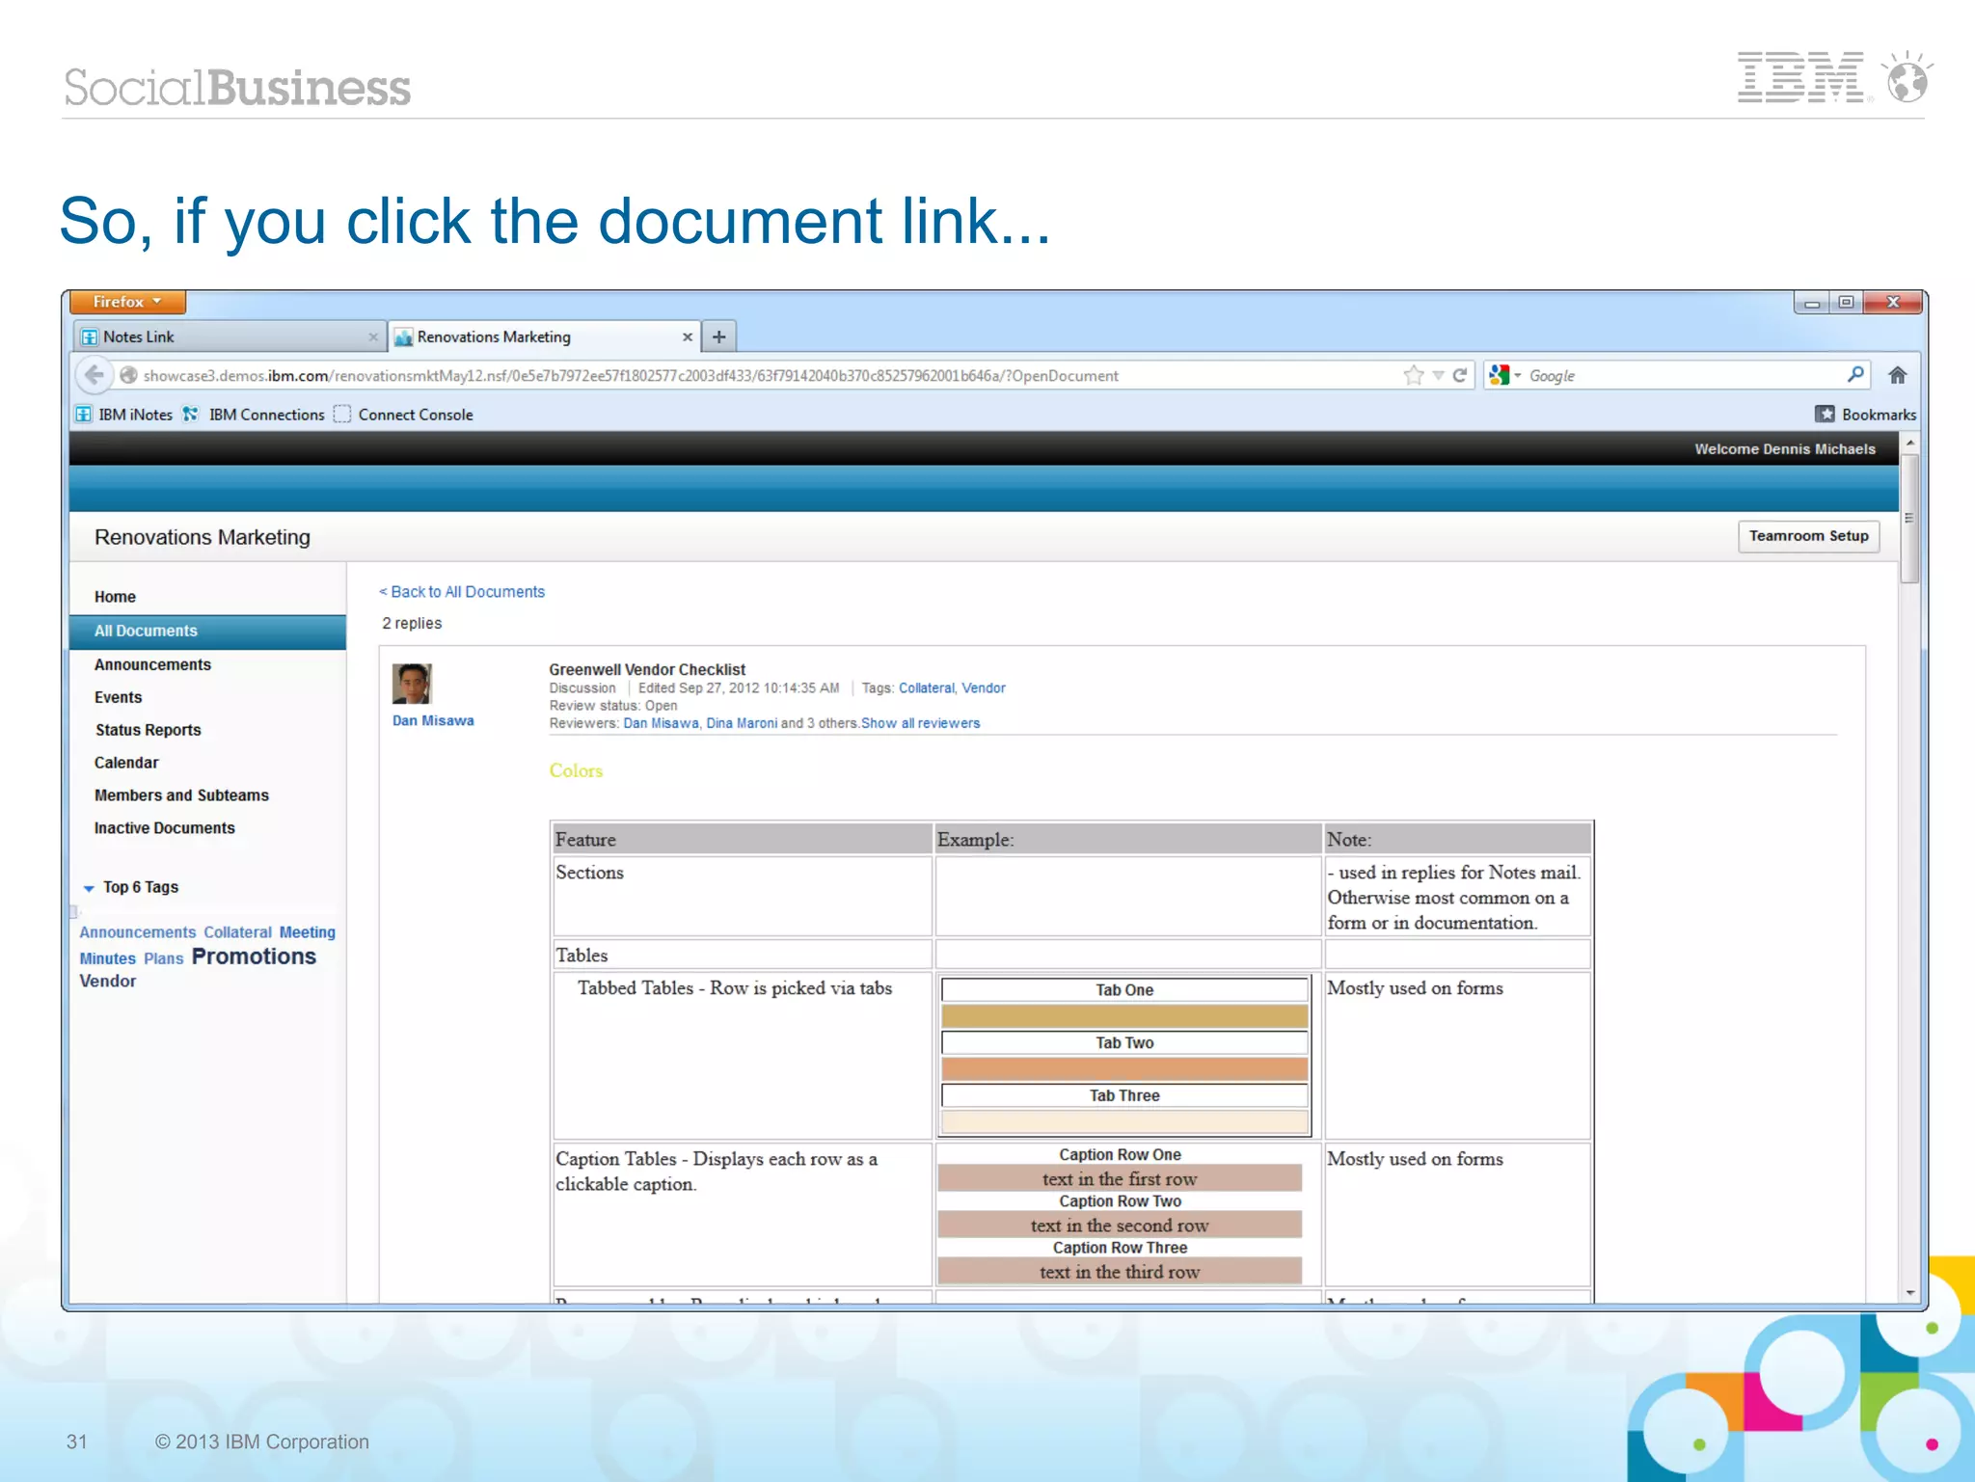
Task: Click the orange color band under Tab Two
Action: [x=1124, y=1069]
